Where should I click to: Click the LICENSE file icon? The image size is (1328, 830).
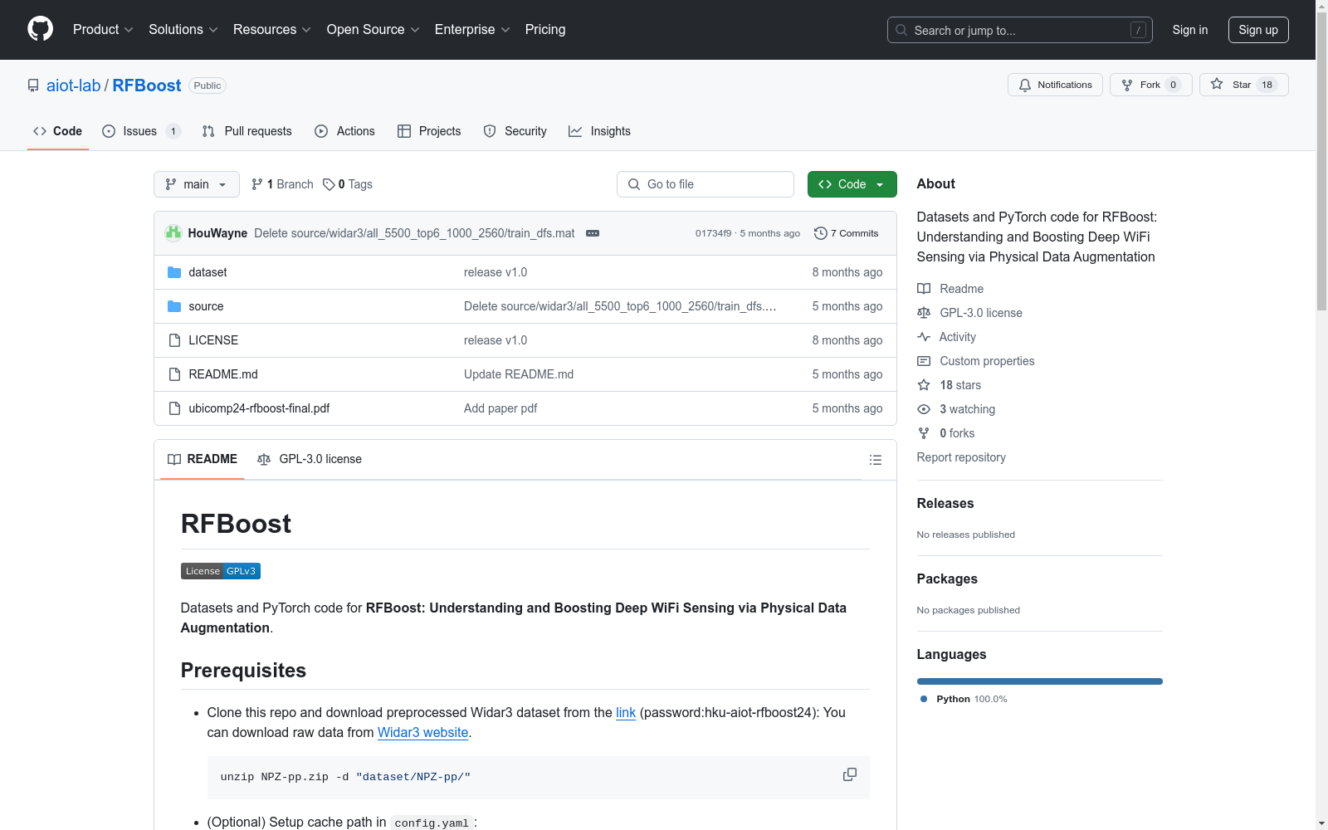(174, 340)
